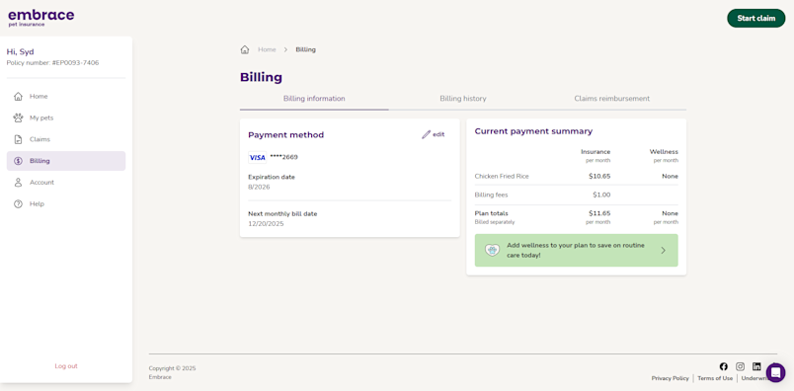Switch to Claims reimbursement tab
This screenshot has width=794, height=391.
pyautogui.click(x=611, y=99)
